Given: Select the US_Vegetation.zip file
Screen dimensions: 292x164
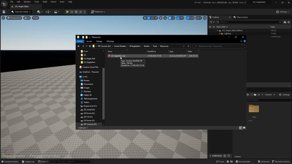Looking at the screenshot, I should click(153, 56).
